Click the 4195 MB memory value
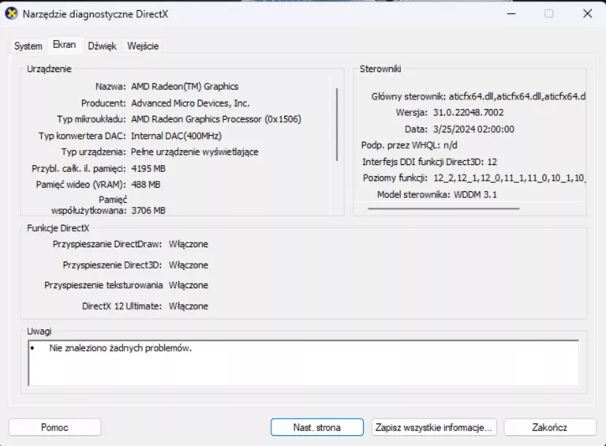This screenshot has width=606, height=446. click(148, 168)
